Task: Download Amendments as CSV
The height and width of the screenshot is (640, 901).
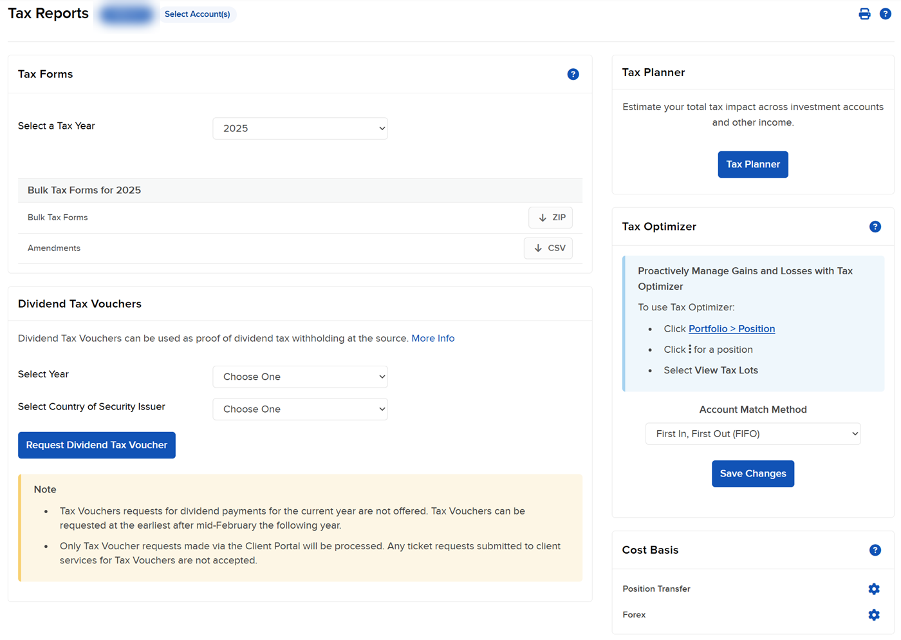Action: tap(548, 248)
